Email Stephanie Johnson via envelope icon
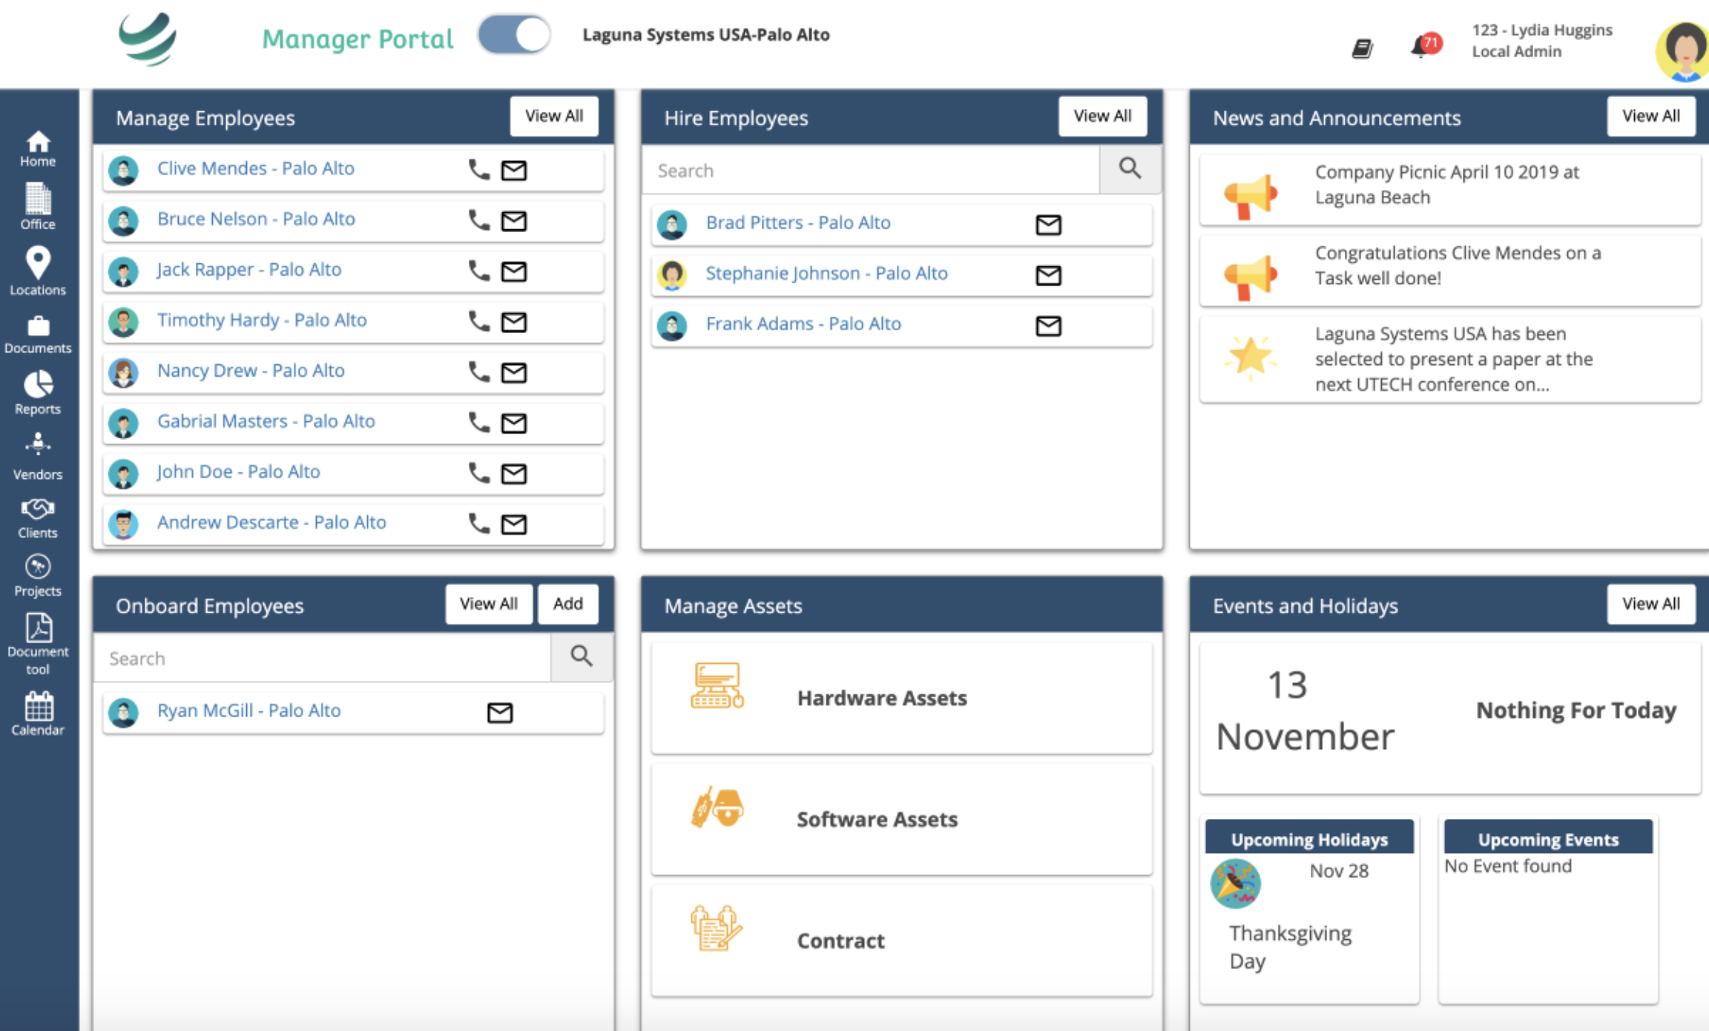The width and height of the screenshot is (1709, 1031). pyautogui.click(x=1048, y=275)
